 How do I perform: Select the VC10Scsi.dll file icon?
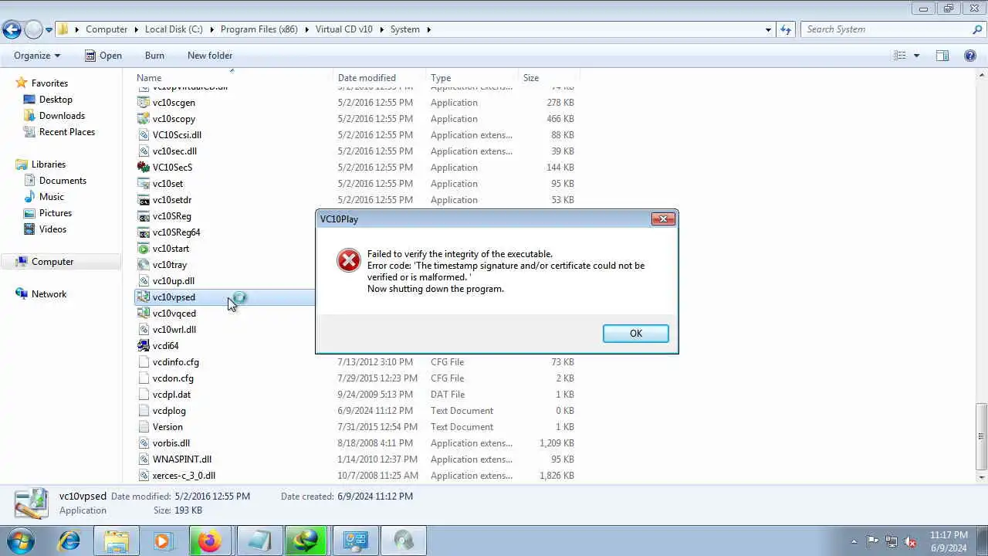[x=143, y=134]
